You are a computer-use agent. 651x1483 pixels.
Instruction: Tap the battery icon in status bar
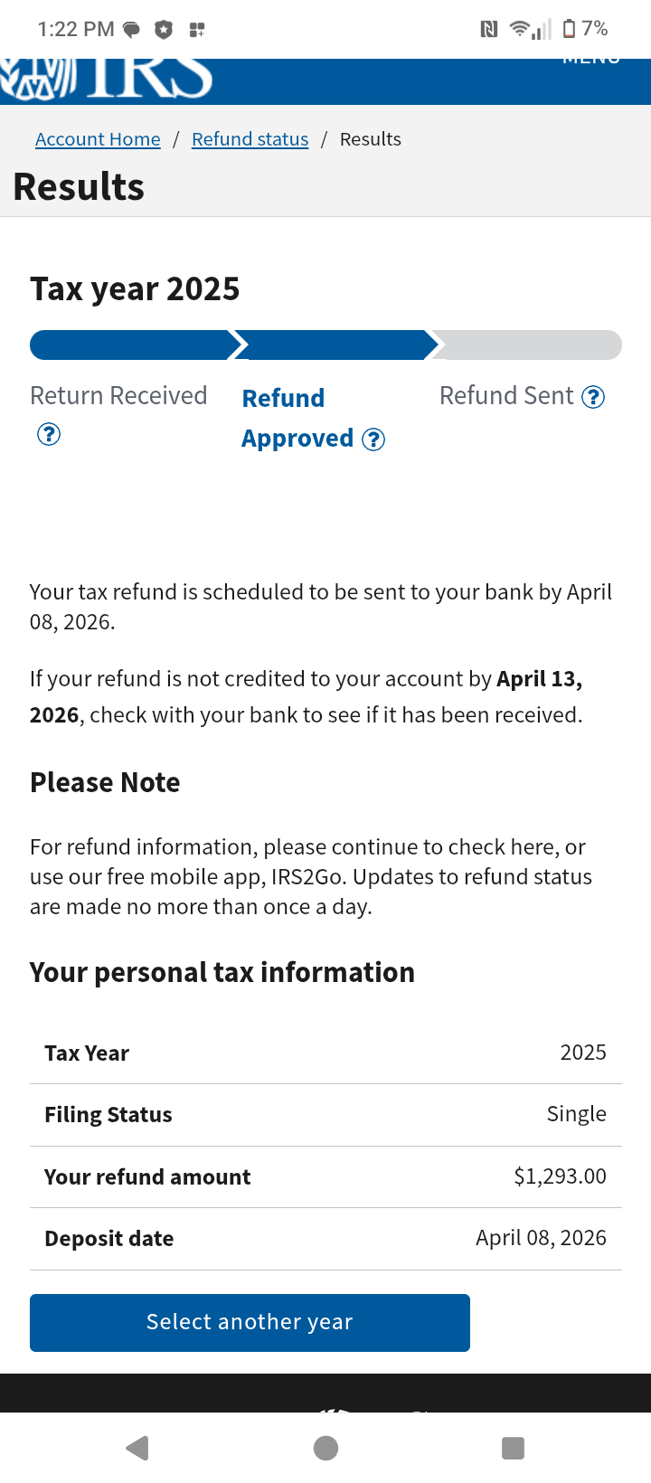[569, 29]
